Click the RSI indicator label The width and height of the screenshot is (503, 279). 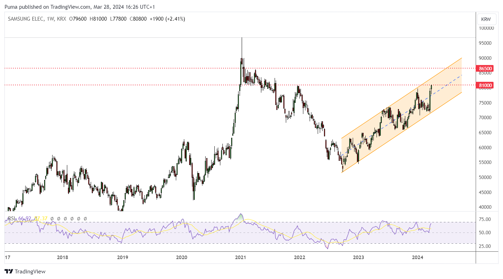(12, 219)
